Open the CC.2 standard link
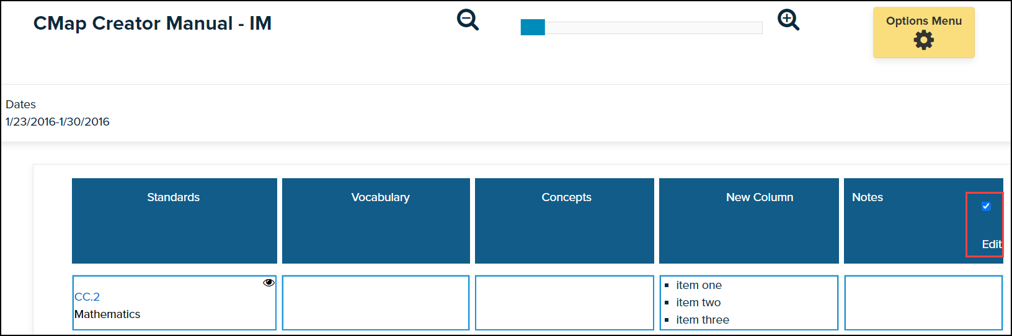Viewport: 1012px width, 336px height. pos(87,297)
